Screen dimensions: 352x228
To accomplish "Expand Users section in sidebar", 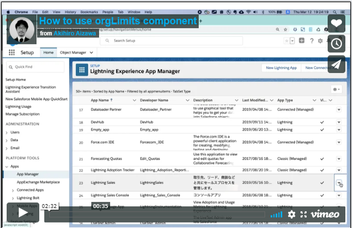I will (7, 133).
